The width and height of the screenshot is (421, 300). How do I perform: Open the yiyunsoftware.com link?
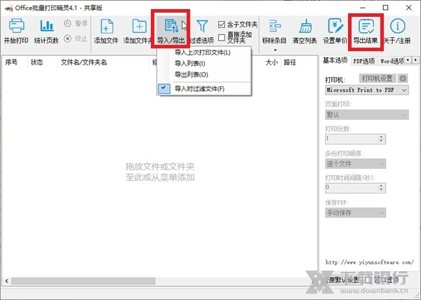[x=370, y=262]
